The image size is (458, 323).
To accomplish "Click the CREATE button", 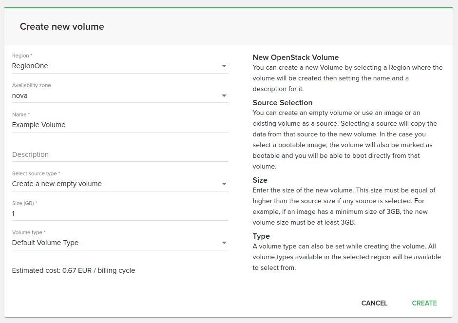I will tap(424, 303).
